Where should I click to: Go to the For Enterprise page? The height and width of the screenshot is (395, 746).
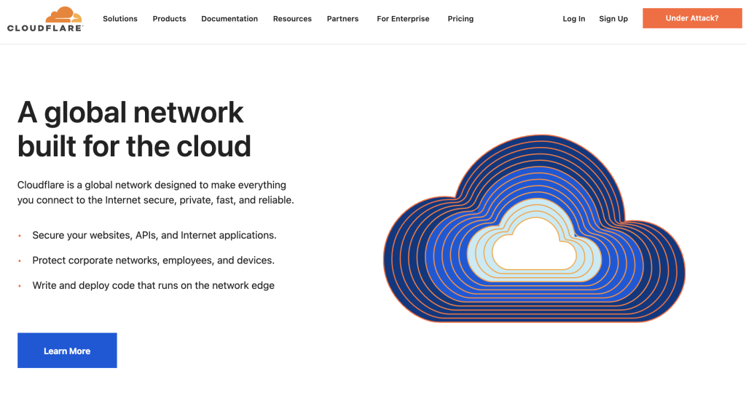tap(403, 18)
